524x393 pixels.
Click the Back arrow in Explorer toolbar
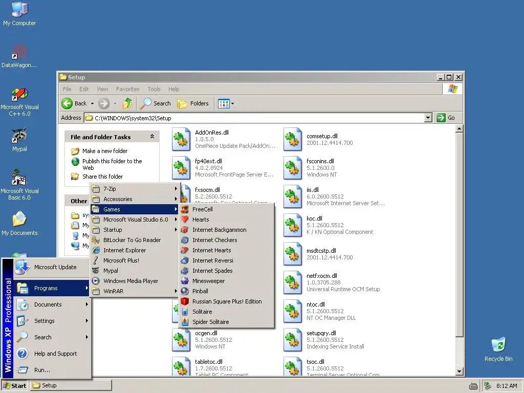coord(67,103)
